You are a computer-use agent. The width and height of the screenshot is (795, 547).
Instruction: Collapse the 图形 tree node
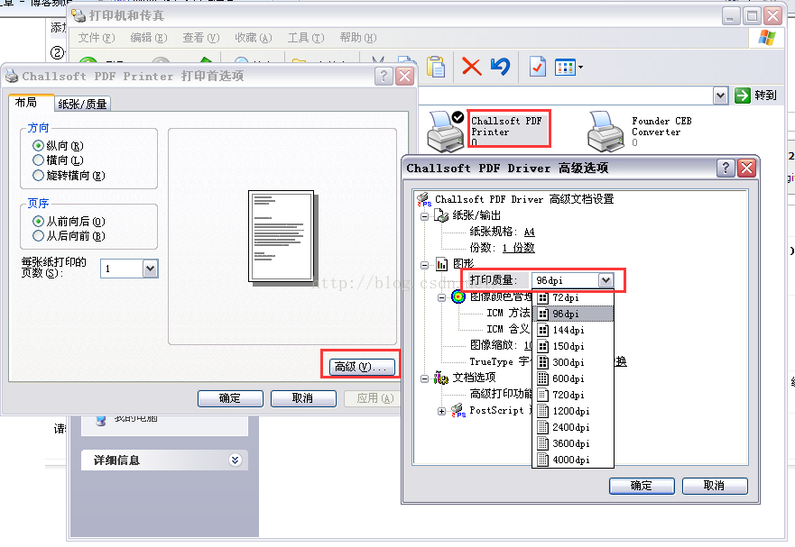425,265
